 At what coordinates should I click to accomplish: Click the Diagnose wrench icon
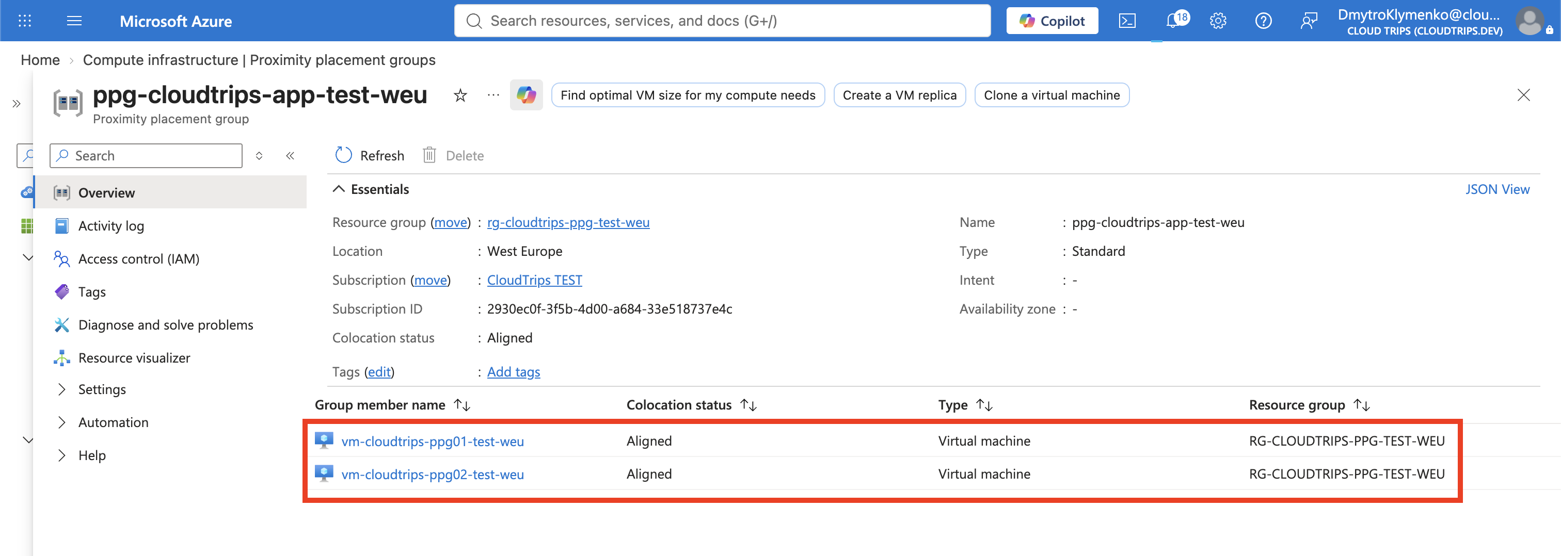coord(62,325)
